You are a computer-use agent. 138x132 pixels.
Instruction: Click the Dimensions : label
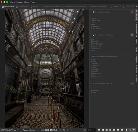pyautogui.click(x=96, y=41)
